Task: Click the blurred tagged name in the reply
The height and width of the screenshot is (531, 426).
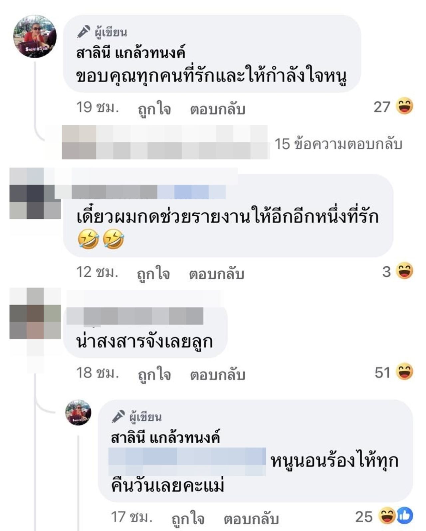Action: click(x=187, y=461)
